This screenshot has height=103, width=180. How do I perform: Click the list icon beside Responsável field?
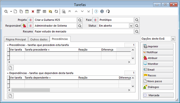tap(30, 26)
